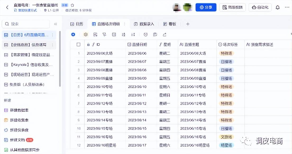
Task: Click the orange hexagon field settings icon
Action: click(86, 35)
